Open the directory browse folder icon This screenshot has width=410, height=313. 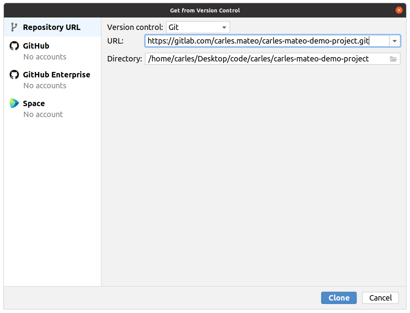pos(393,59)
